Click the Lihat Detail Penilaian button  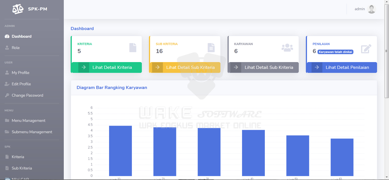[347, 67]
